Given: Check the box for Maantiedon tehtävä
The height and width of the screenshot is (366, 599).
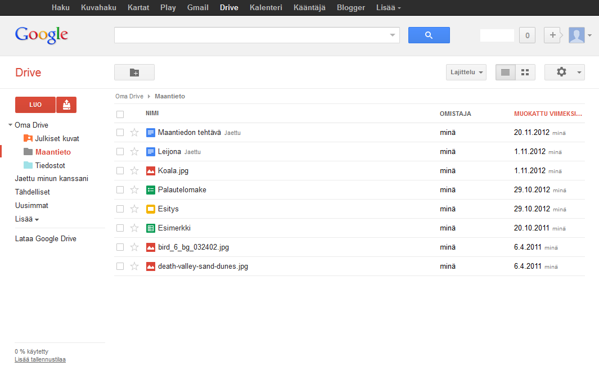Looking at the screenshot, I should [x=120, y=133].
